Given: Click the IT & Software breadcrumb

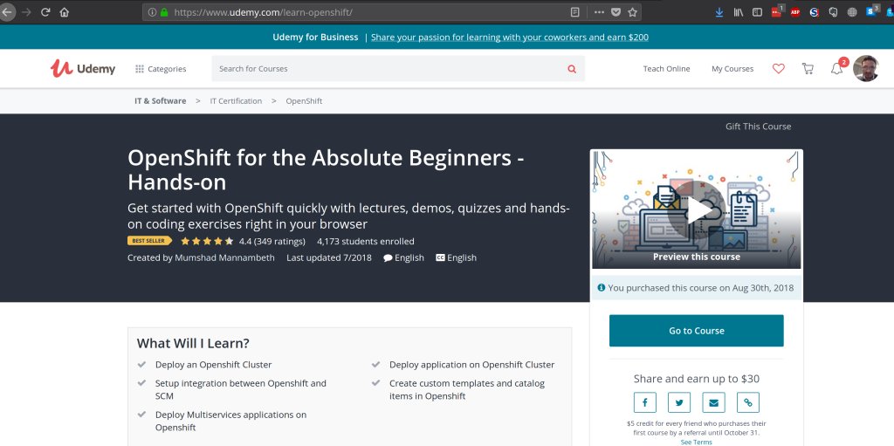Looking at the screenshot, I should (161, 101).
